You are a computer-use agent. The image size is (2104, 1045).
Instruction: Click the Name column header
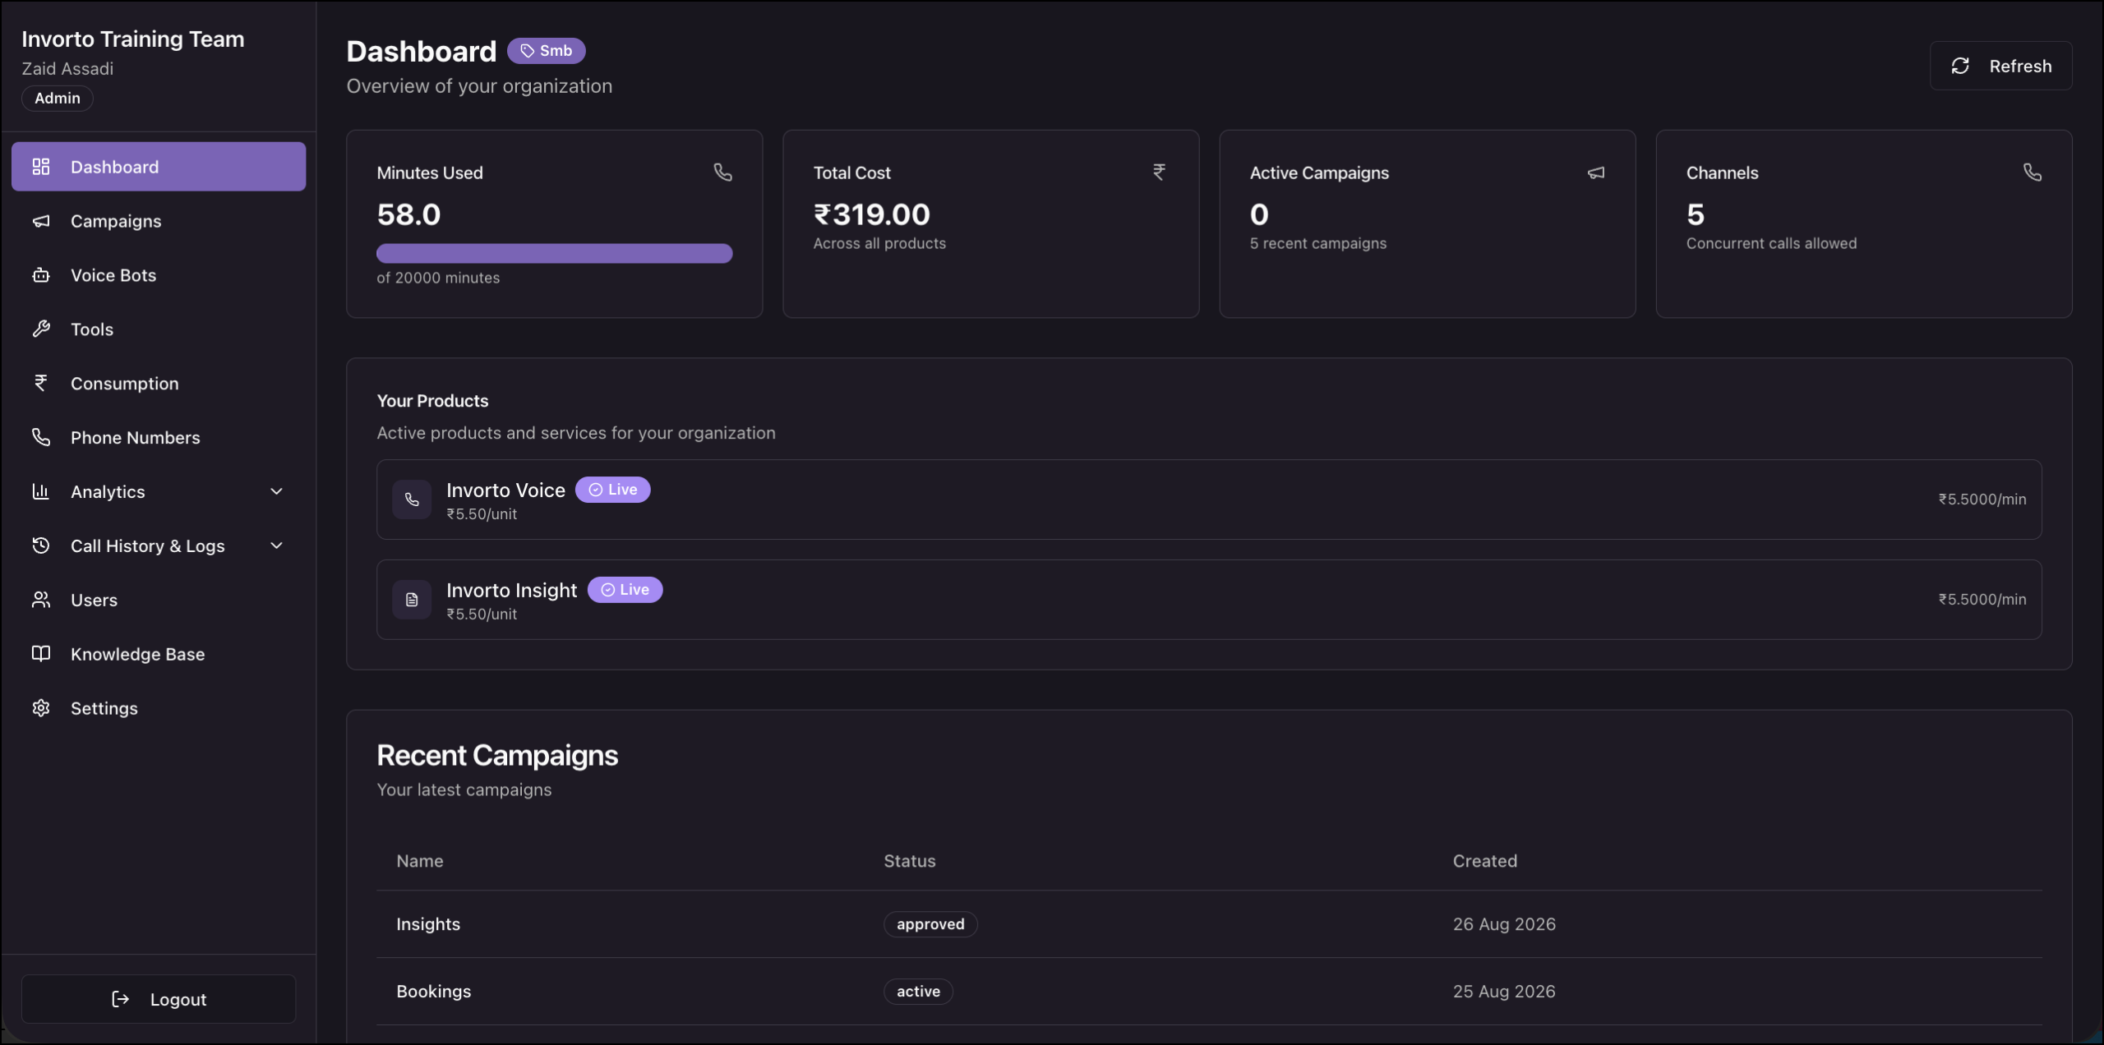click(x=420, y=861)
